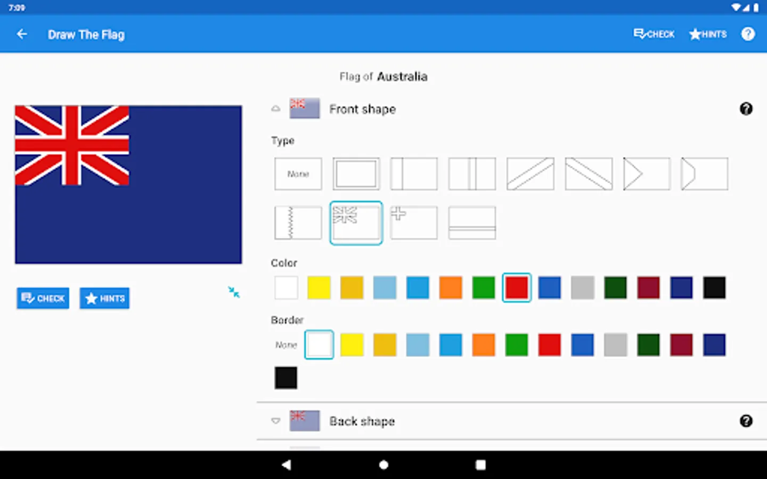Tap the Android back navigation button
The width and height of the screenshot is (767, 479).
pyautogui.click(x=287, y=465)
